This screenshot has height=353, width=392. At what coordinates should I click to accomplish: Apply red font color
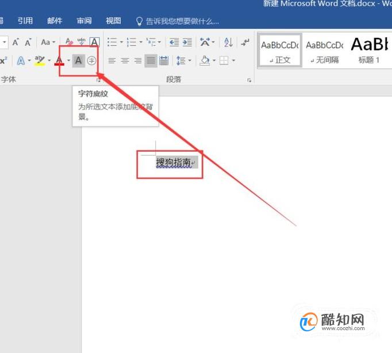(59, 61)
